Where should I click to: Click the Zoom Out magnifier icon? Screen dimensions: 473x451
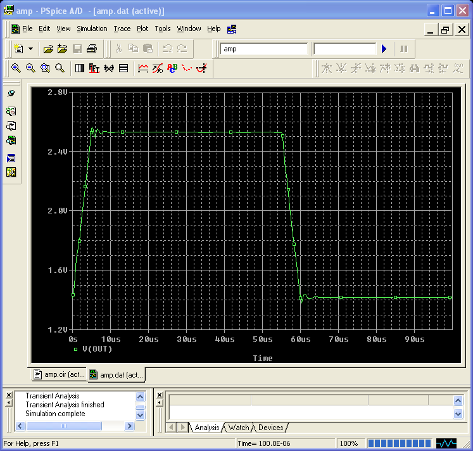pyautogui.click(x=30, y=68)
